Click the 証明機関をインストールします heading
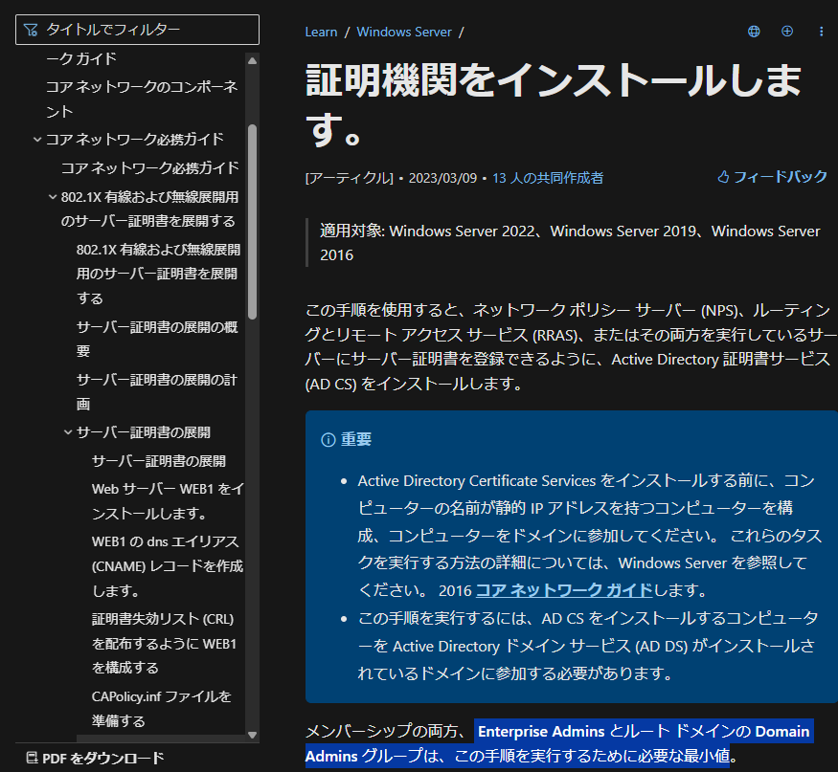This screenshot has height=772, width=838. tap(553, 104)
